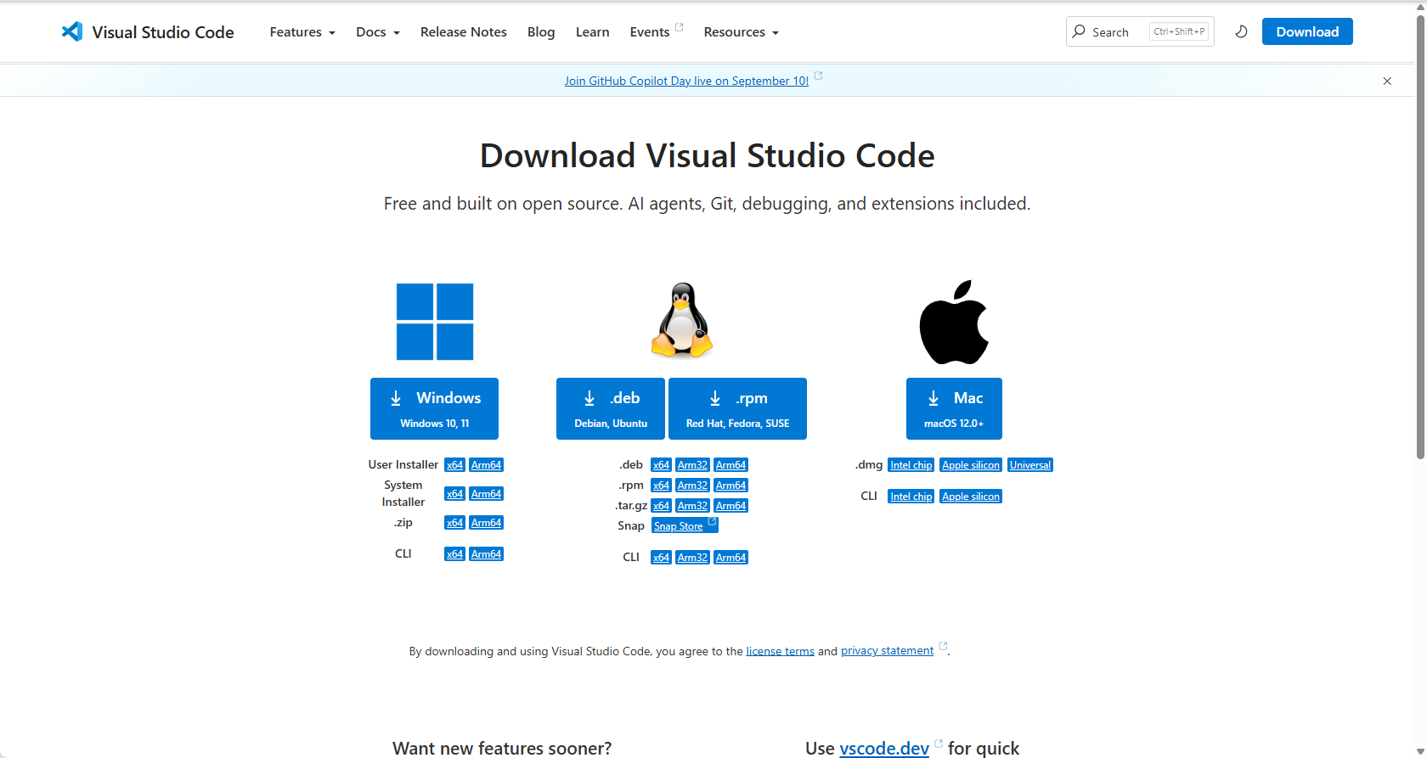
Task: Open Join GitHub Copilot Day banner link
Action: 686,81
